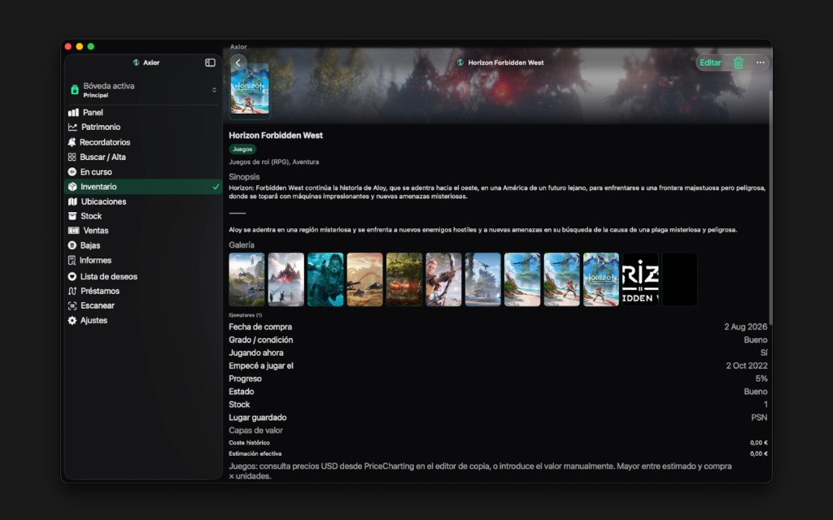Click the En curso circle icon

72,172
